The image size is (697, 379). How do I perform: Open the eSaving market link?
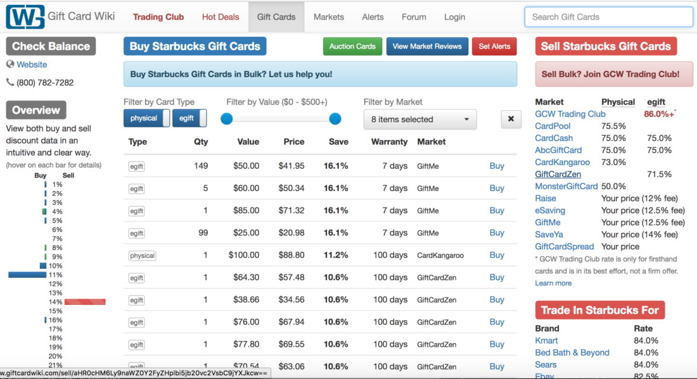(x=550, y=210)
